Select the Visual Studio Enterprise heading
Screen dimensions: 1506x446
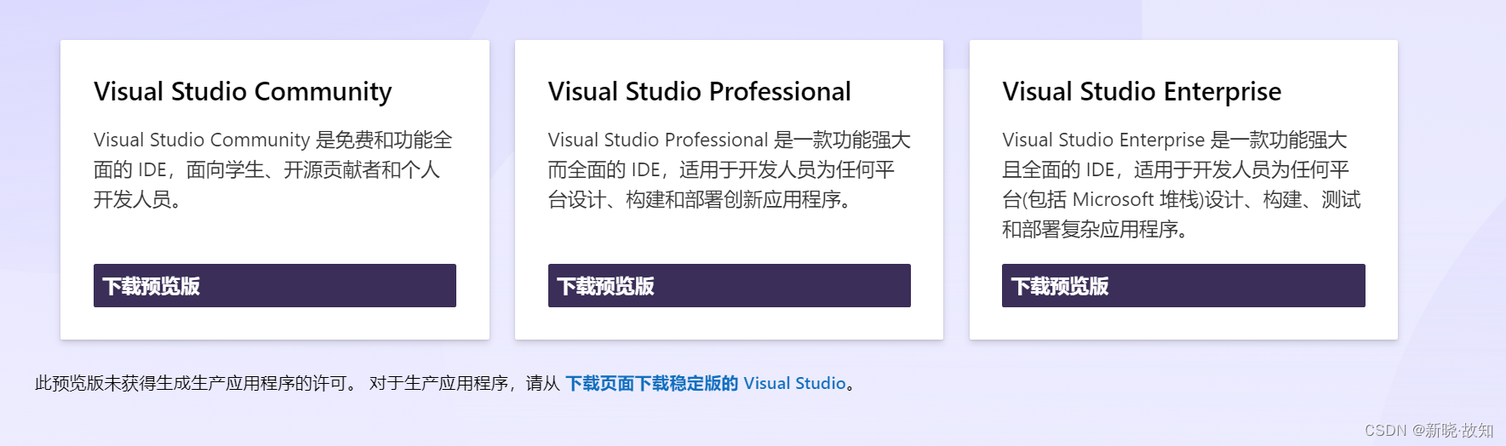[x=1142, y=92]
